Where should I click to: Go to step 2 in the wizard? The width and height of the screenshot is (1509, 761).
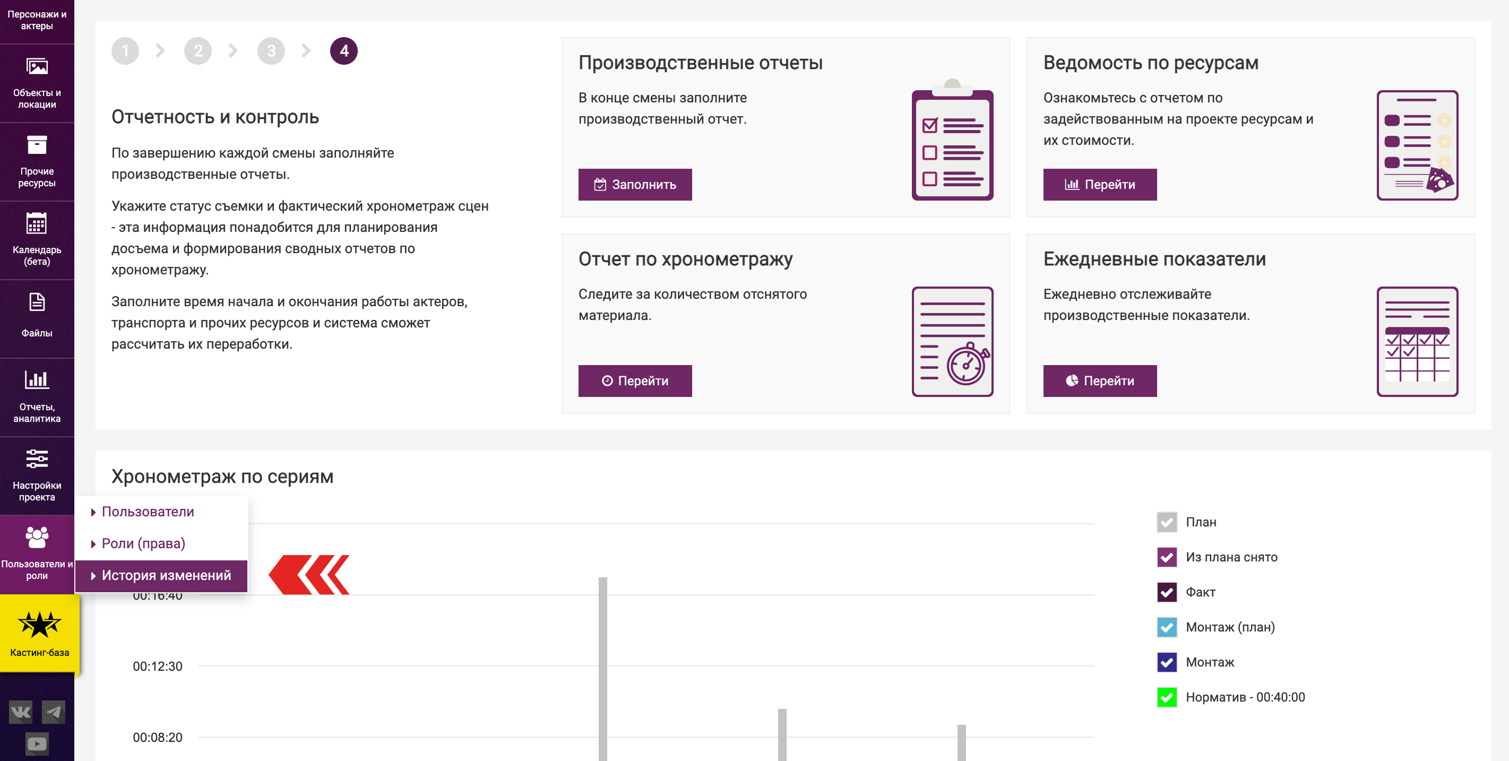[198, 51]
